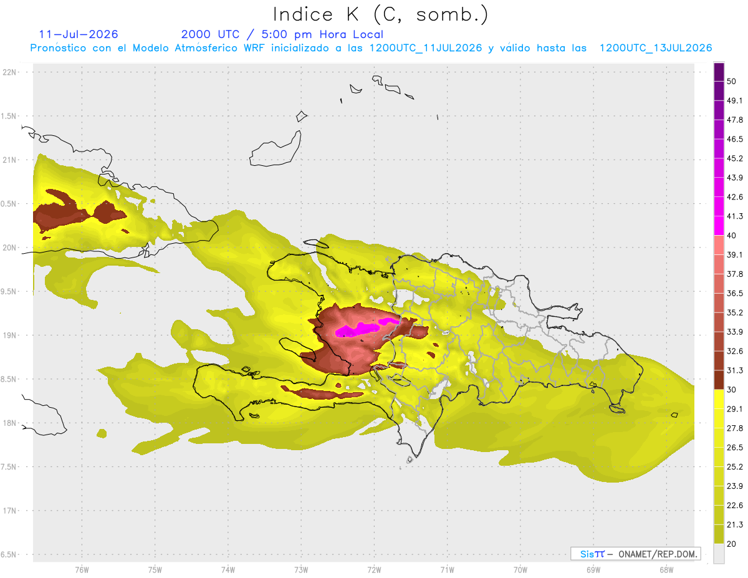Pick the dark brown colorbar segment above 30

click(x=719, y=380)
